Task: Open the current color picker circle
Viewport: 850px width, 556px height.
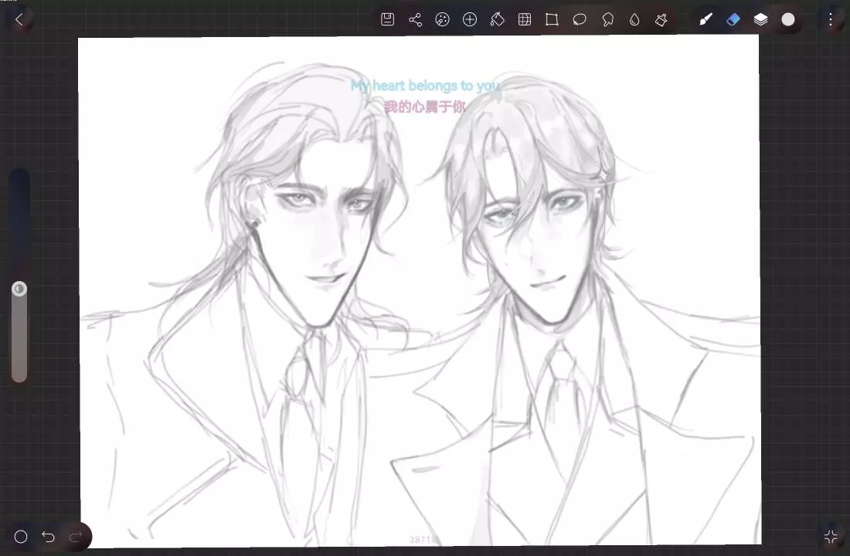Action: click(788, 19)
